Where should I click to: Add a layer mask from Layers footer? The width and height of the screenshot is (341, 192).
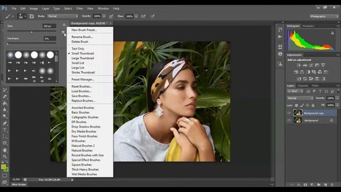point(305,185)
